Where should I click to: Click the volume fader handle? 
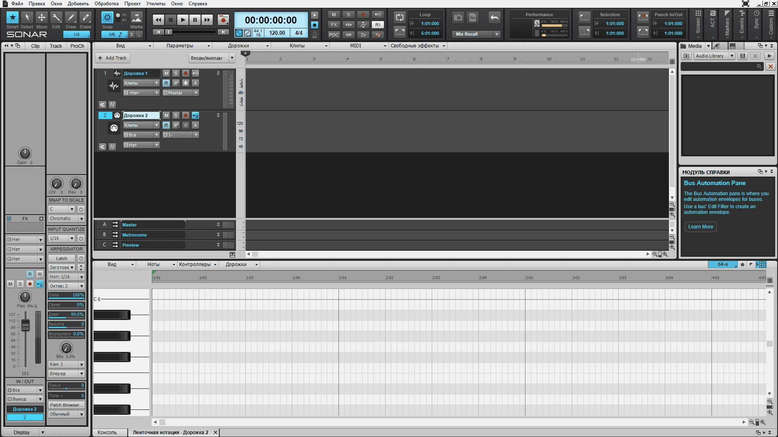26,325
